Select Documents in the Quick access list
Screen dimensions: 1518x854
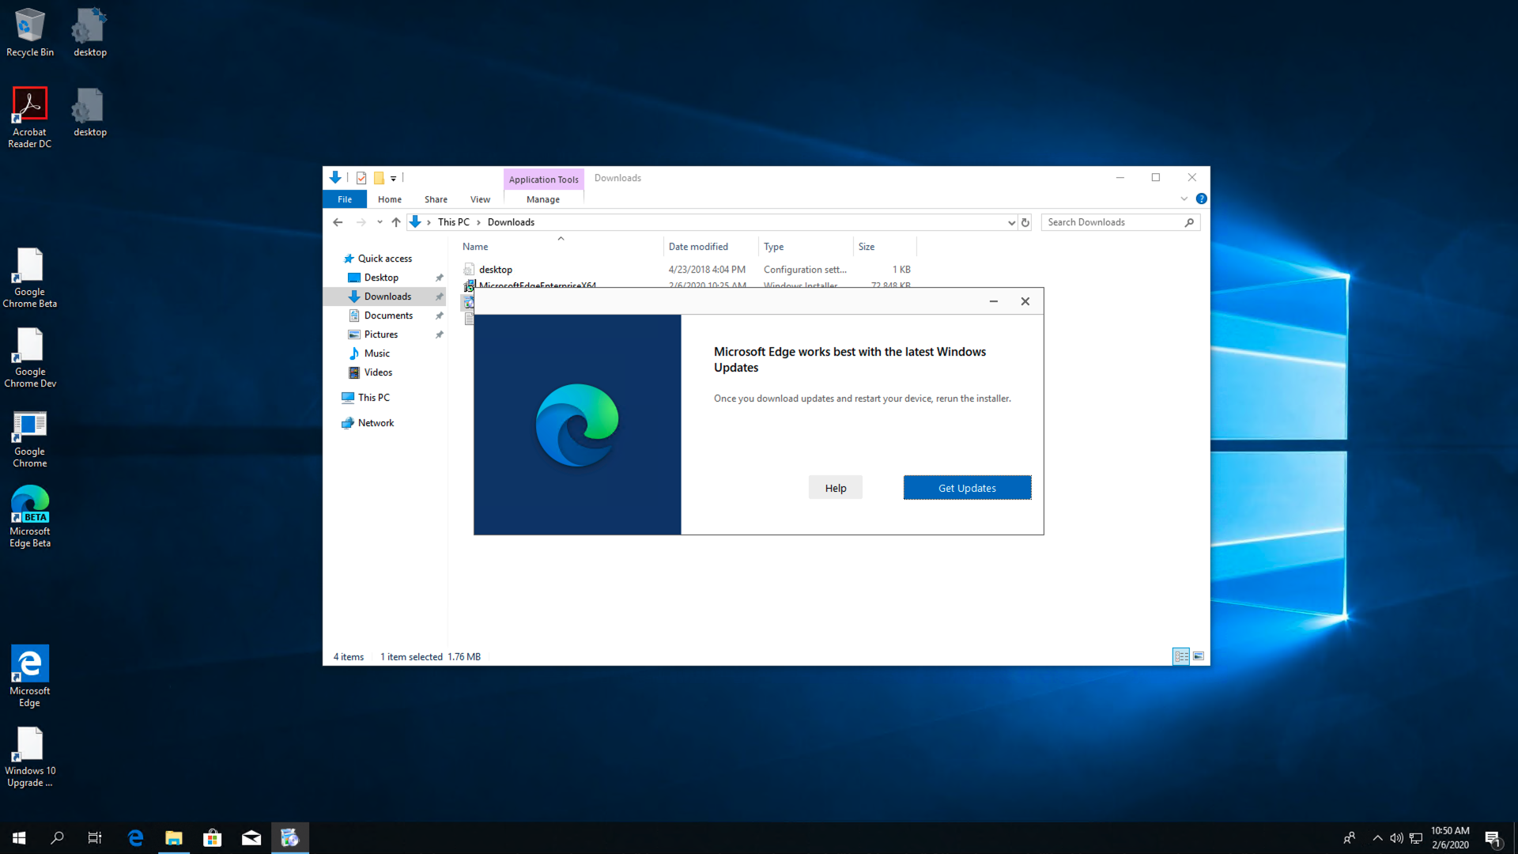(388, 316)
